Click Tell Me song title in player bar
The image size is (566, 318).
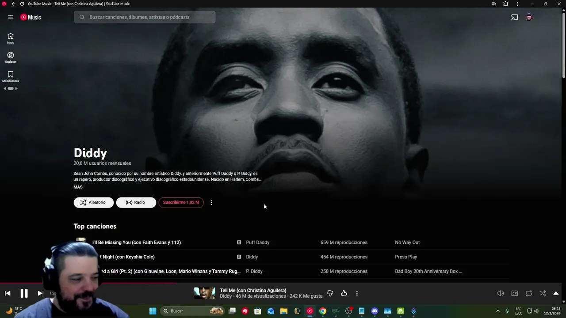(253, 290)
